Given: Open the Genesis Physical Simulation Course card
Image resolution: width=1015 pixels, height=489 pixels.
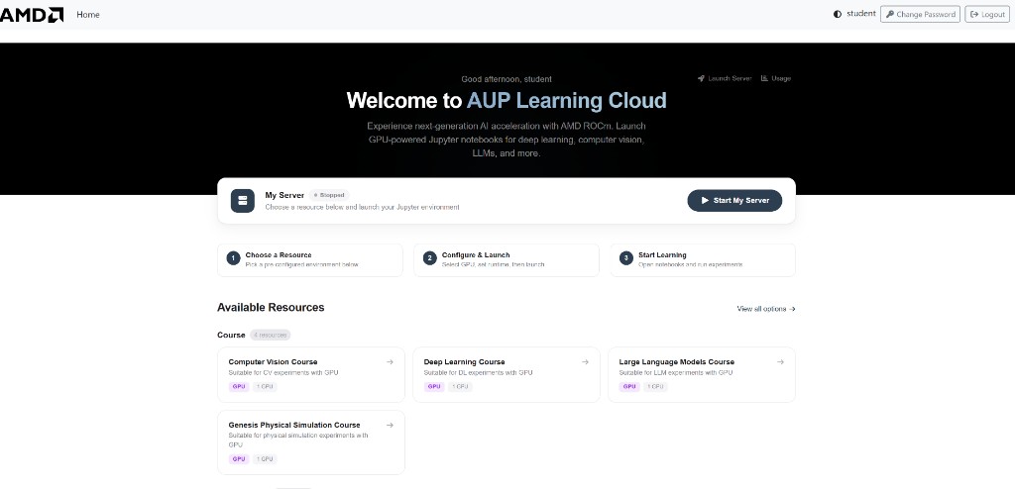Looking at the screenshot, I should [310, 442].
